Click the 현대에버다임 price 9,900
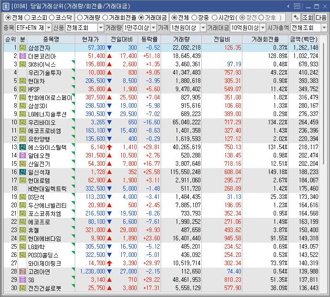Viewport: 330px width, 297px height. (x=98, y=238)
